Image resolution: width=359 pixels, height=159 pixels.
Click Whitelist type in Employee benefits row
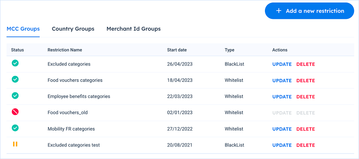tap(234, 96)
